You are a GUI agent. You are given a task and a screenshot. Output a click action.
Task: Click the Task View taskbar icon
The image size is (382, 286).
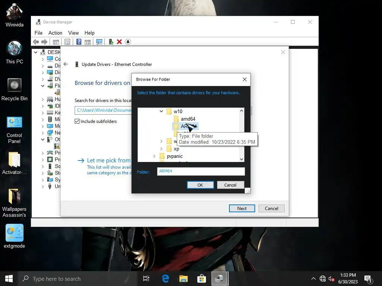[146, 279]
